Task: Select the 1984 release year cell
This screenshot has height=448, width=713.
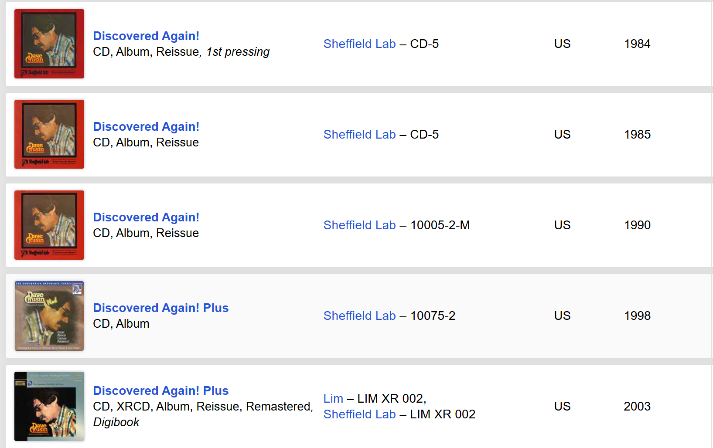Action: coord(637,44)
